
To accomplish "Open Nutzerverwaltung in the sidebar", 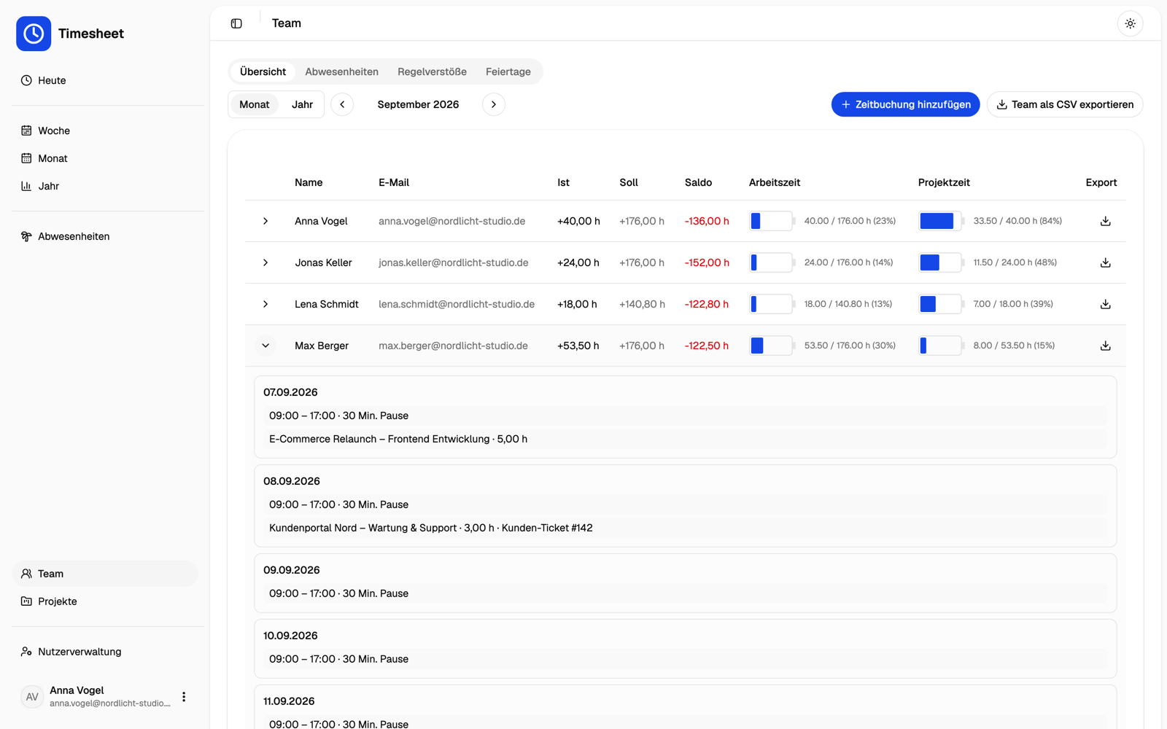I will tap(105, 652).
